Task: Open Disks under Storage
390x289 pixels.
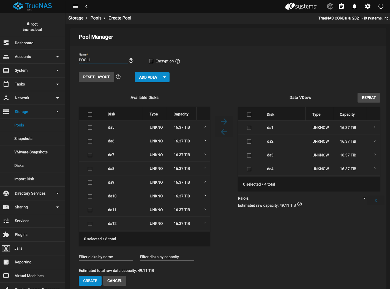Action: (x=32, y=166)
